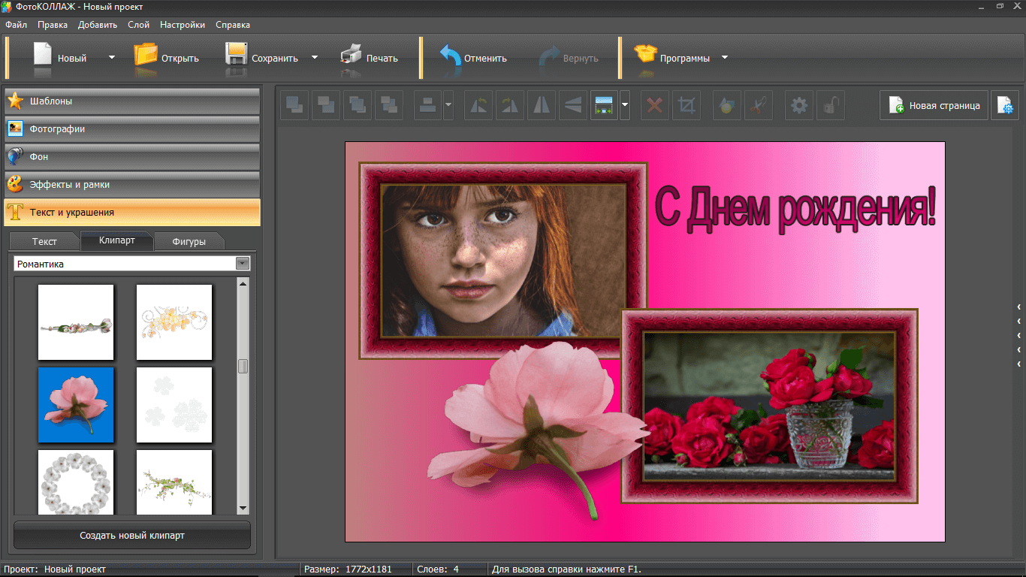Open the Программы dropdown arrow

coord(725,57)
